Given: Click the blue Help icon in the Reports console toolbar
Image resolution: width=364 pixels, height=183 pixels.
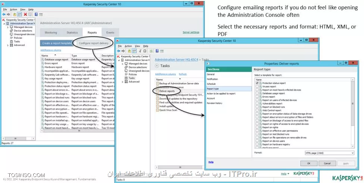Looking at the screenshot, I should [x=36, y=15].
